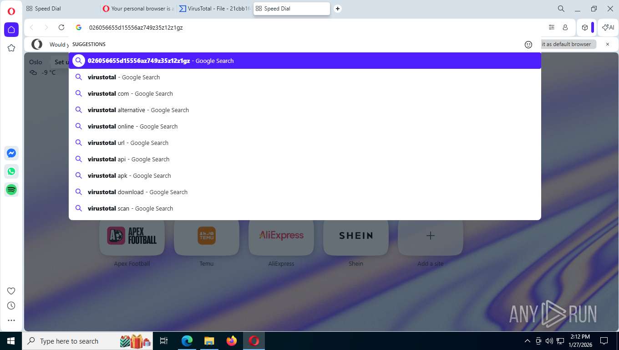Launch Microsoft Edge from the taskbar
Viewport: 619px width, 350px height.
pyautogui.click(x=187, y=341)
